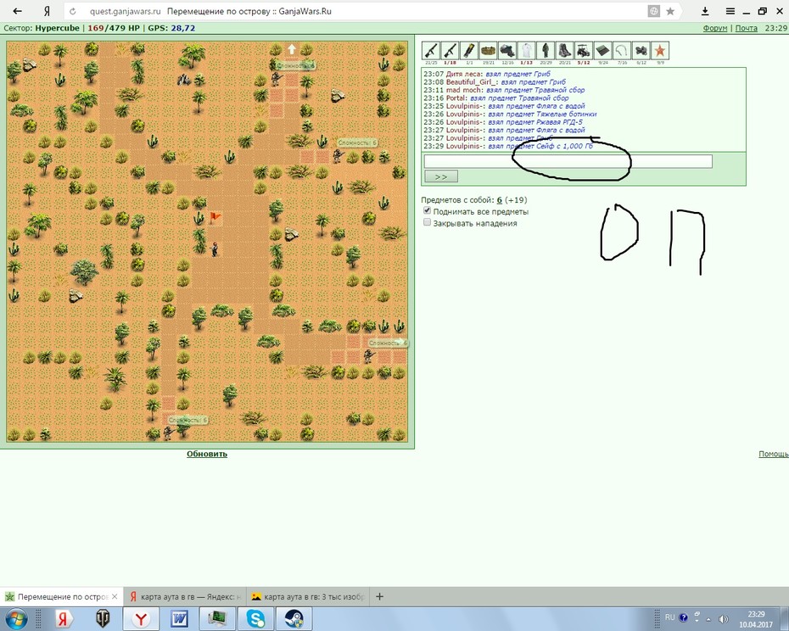Image resolution: width=789 pixels, height=631 pixels.
Task: Click the 'Обновить' link under the map
Action: click(207, 454)
